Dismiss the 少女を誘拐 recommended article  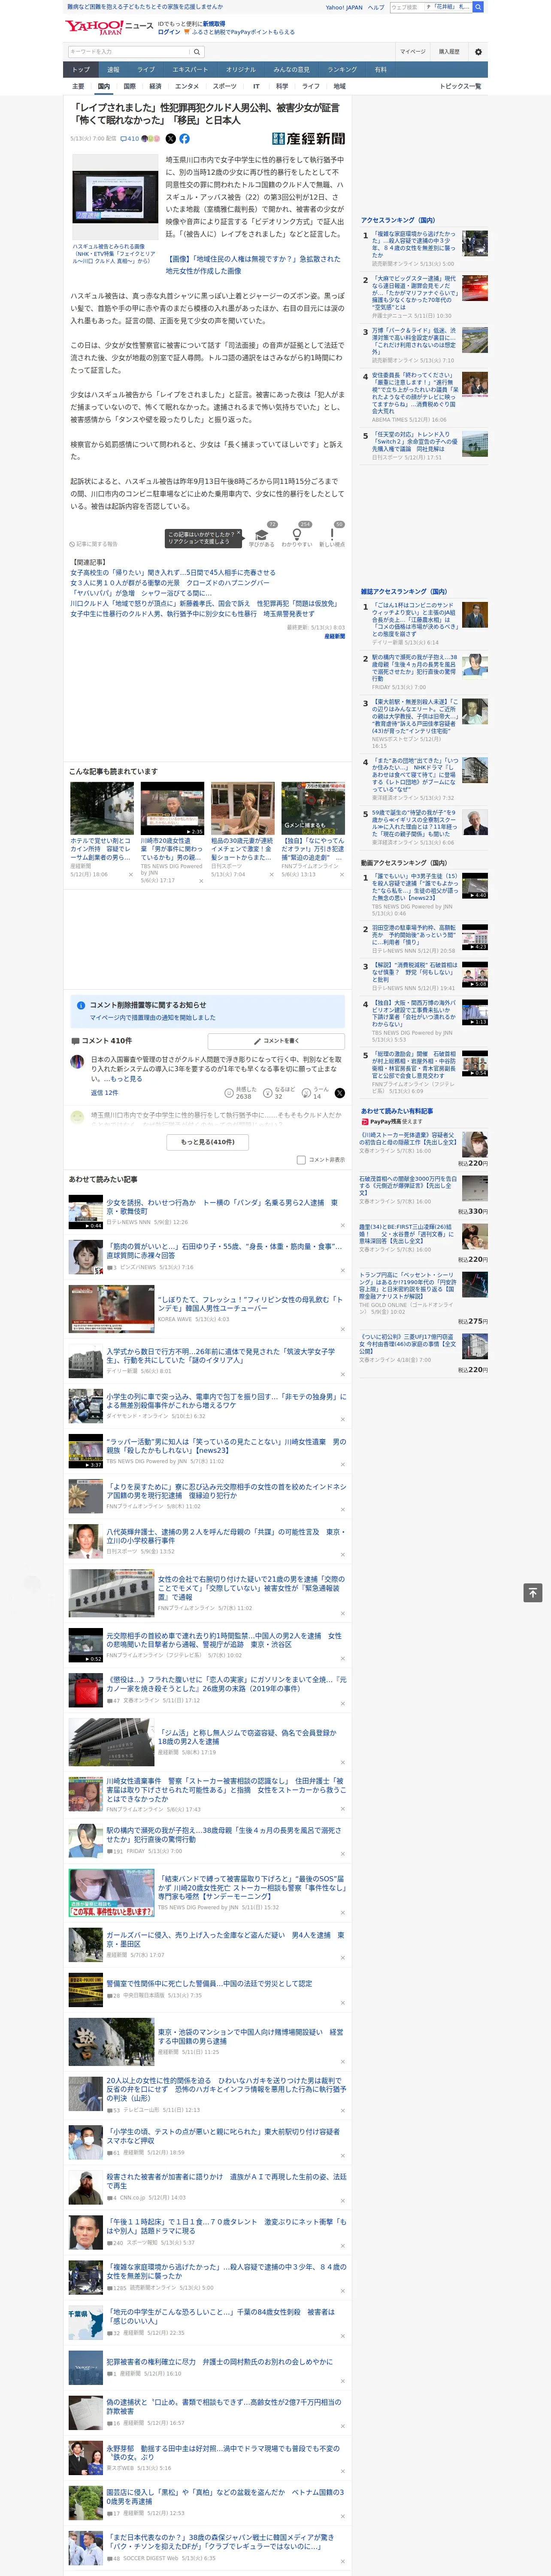point(343,1225)
